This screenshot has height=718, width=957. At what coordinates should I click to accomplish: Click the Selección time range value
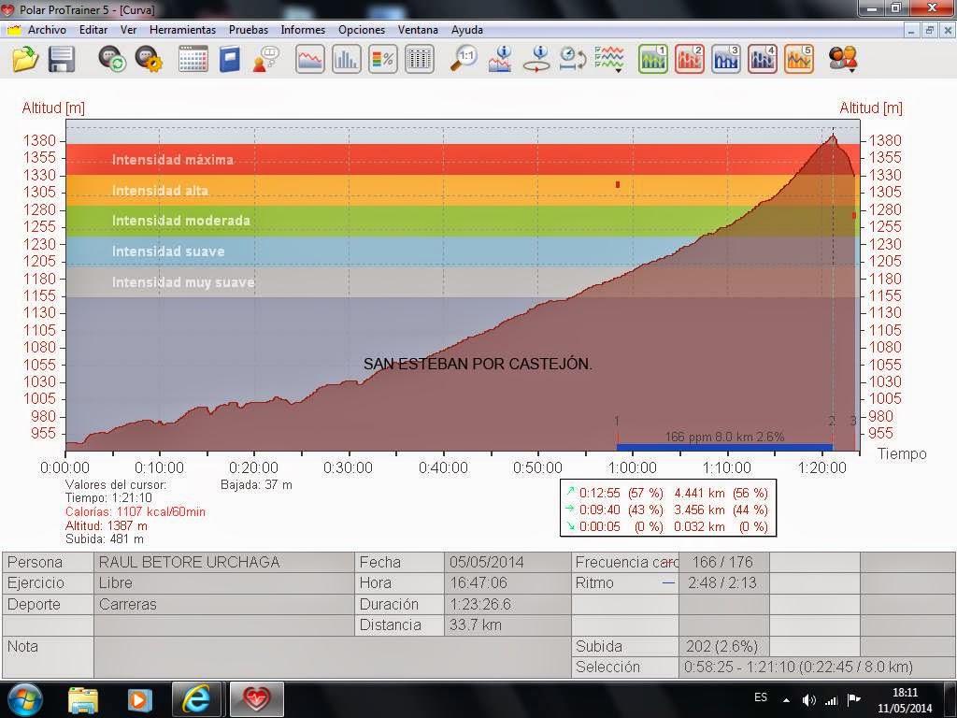pyautogui.click(x=817, y=668)
